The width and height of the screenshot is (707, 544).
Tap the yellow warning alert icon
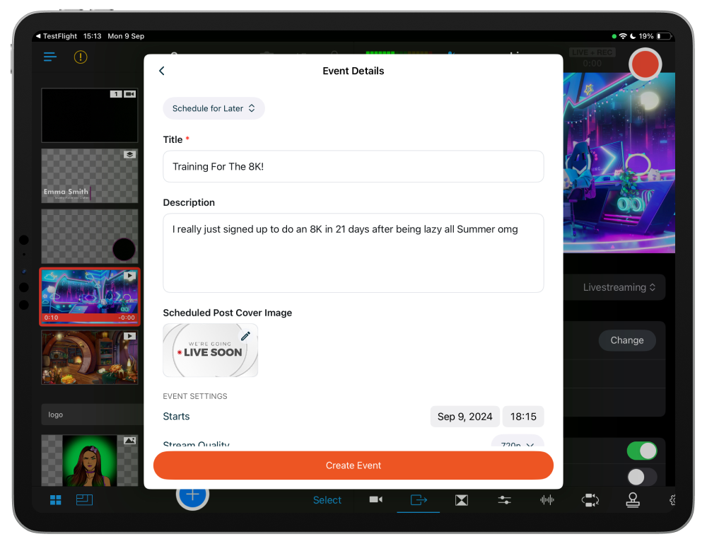(x=81, y=57)
